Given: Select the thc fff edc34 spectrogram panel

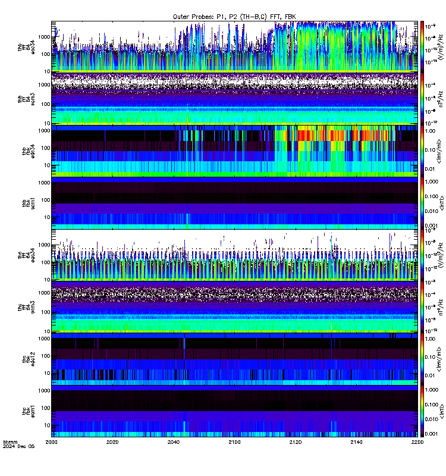Looking at the screenshot, I should coord(234,255).
